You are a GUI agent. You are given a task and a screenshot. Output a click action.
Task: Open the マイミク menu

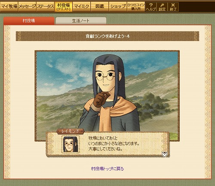click(82, 6)
